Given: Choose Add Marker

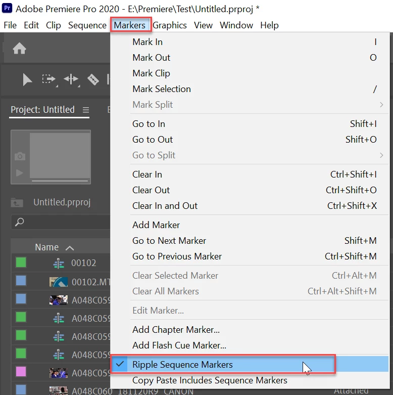Looking at the screenshot, I should click(250, 225).
